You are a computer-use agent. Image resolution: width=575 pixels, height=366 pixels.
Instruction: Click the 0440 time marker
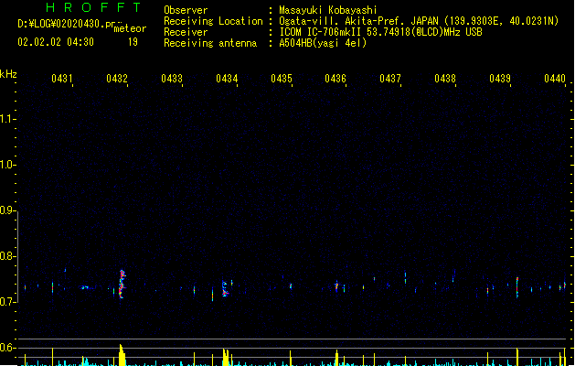pyautogui.click(x=555, y=79)
